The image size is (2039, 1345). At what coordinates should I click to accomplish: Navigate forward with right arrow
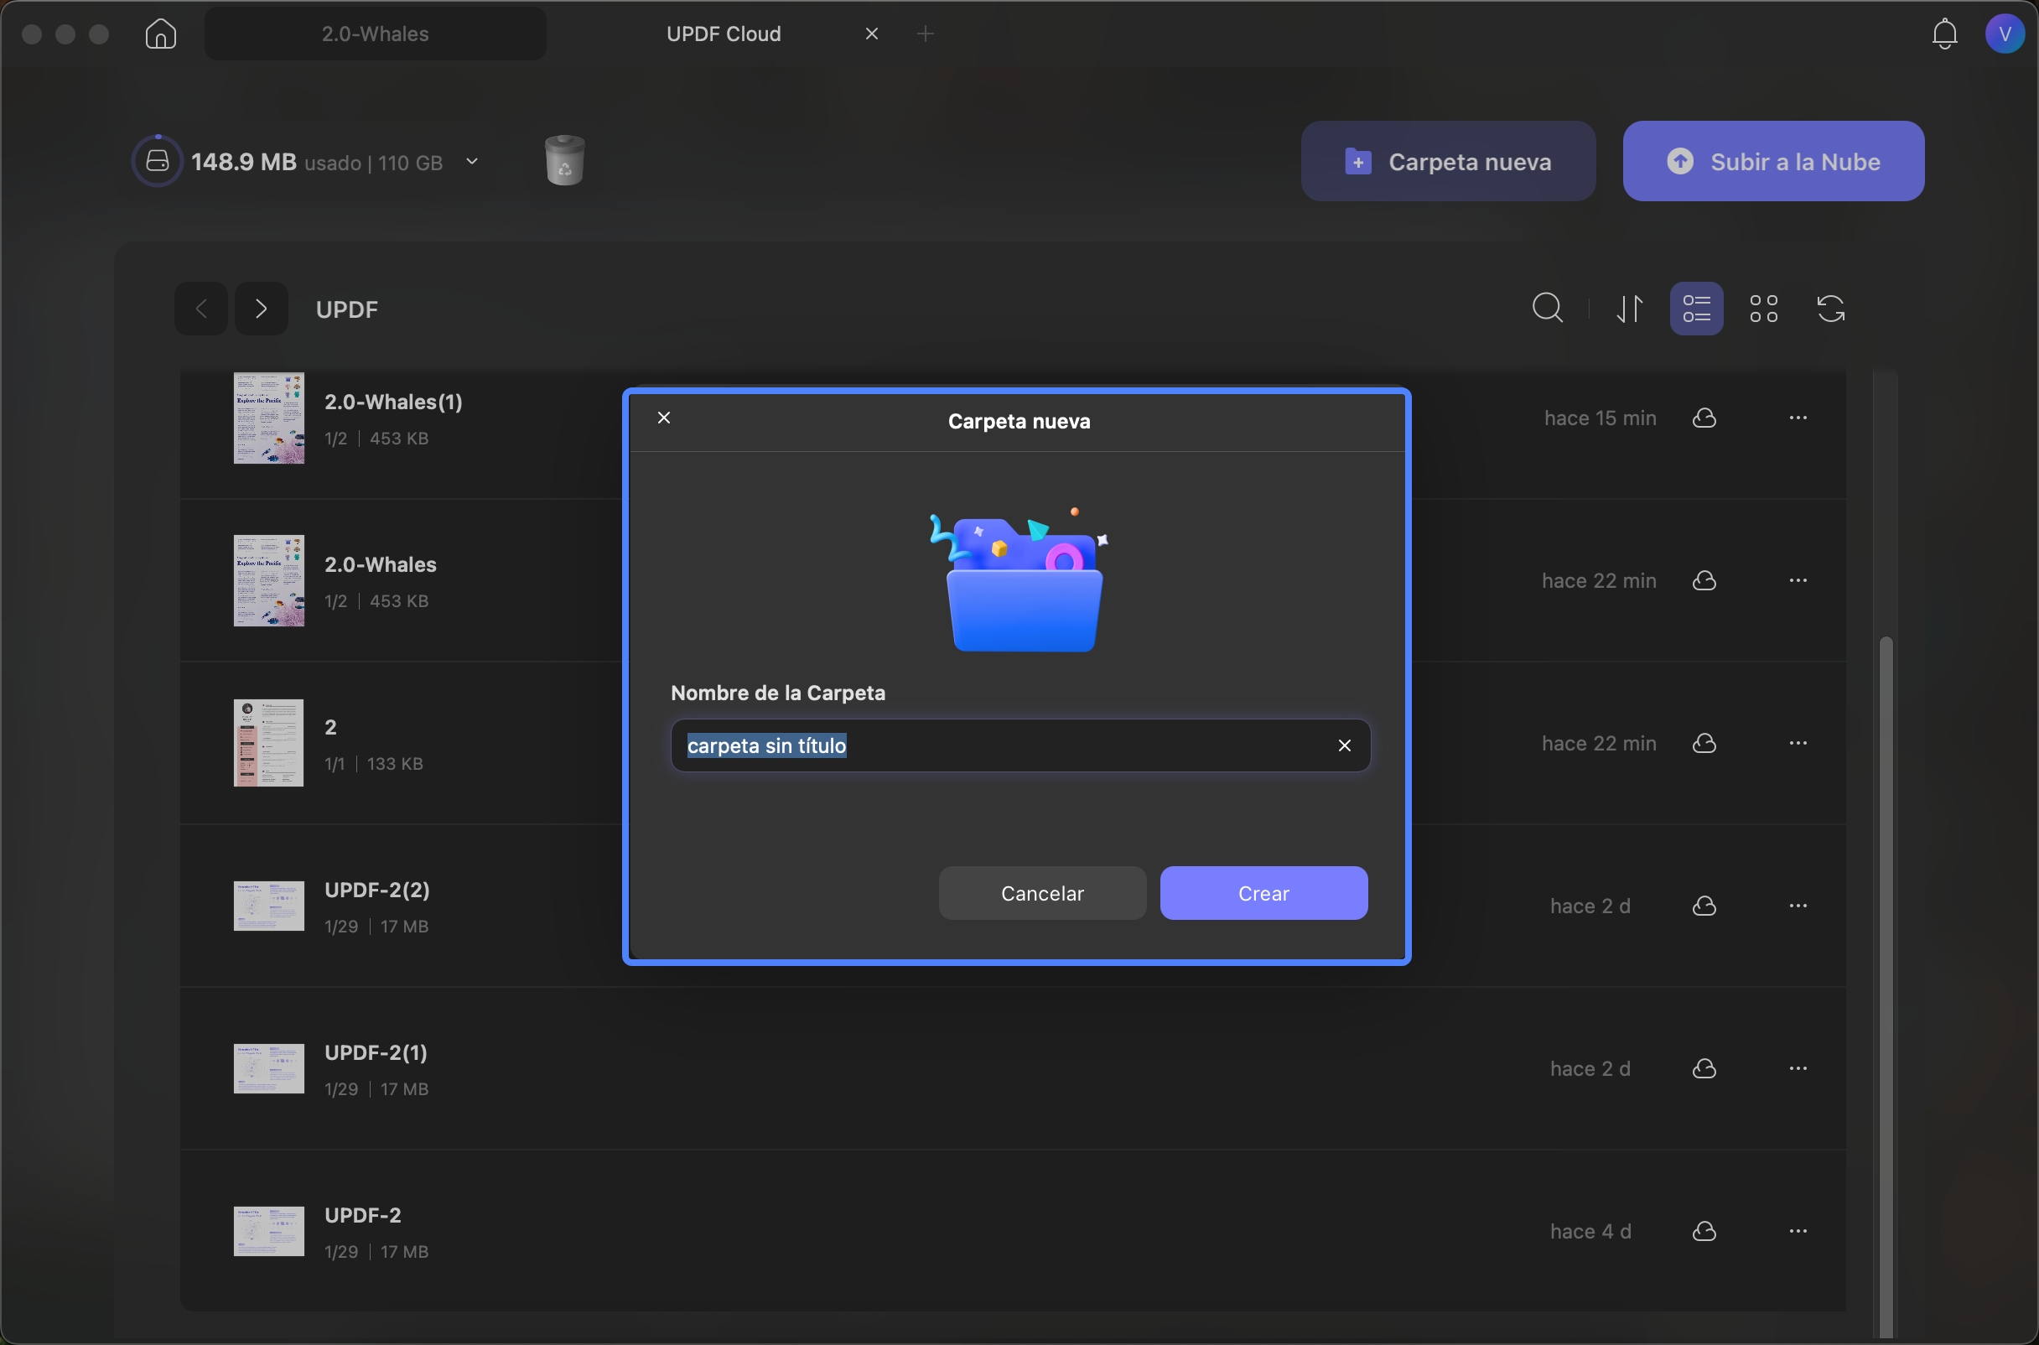pos(262,309)
